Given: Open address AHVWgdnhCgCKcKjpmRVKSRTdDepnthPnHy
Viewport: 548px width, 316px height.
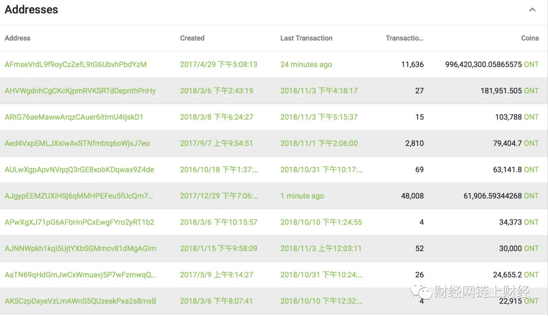Looking at the screenshot, I should pyautogui.click(x=80, y=91).
